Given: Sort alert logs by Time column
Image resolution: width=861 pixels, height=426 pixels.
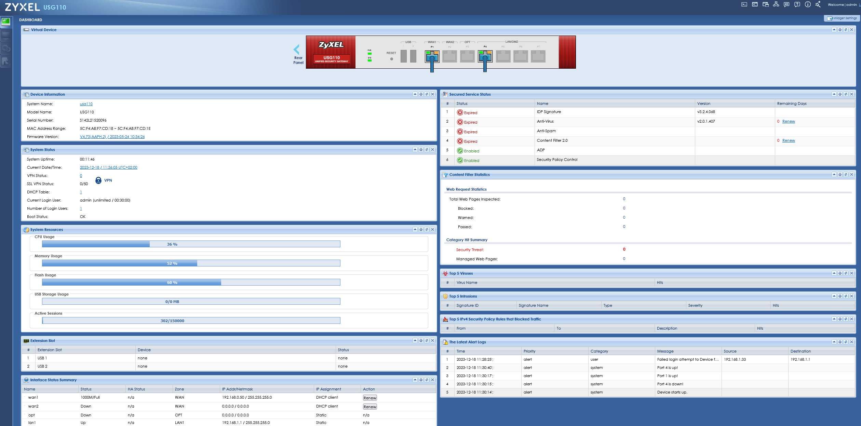Looking at the screenshot, I should [x=488, y=351].
